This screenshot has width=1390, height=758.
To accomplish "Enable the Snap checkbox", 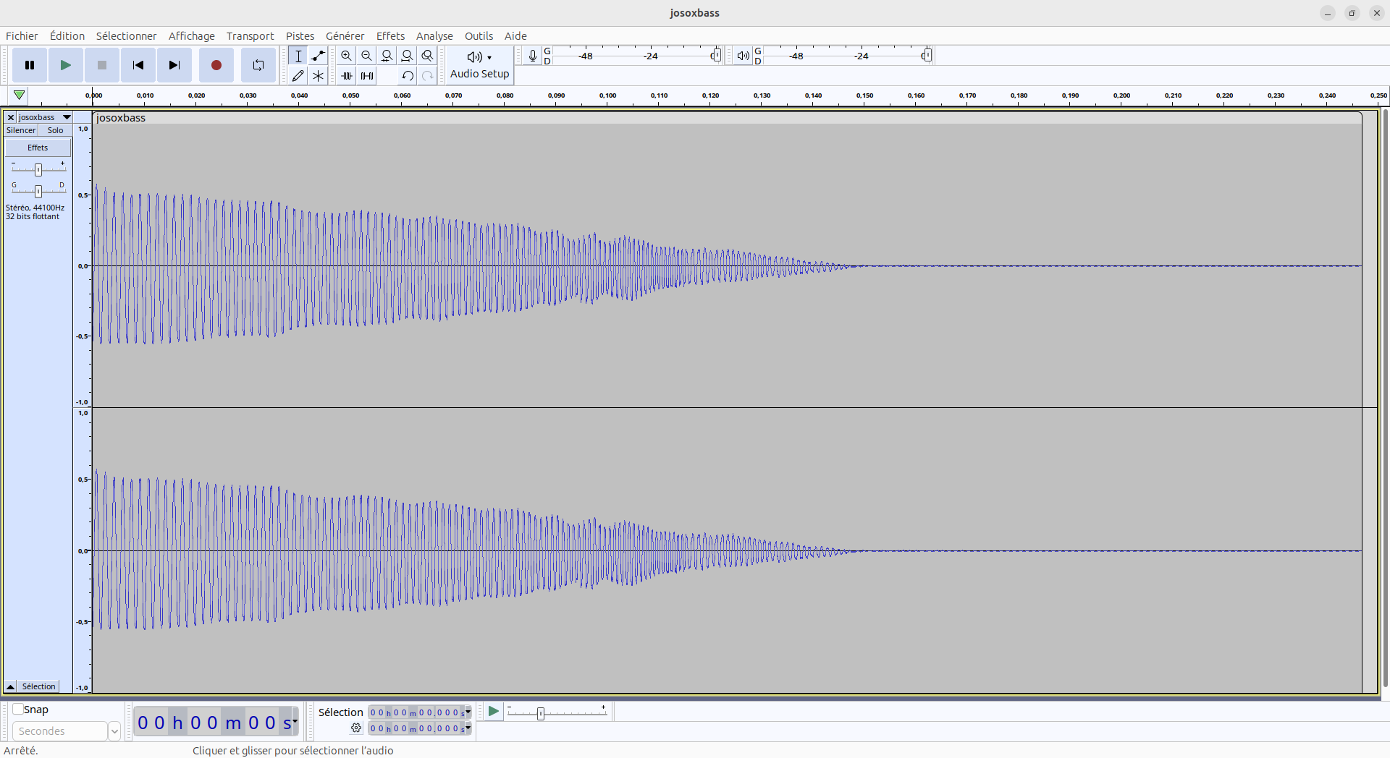I will 18,709.
